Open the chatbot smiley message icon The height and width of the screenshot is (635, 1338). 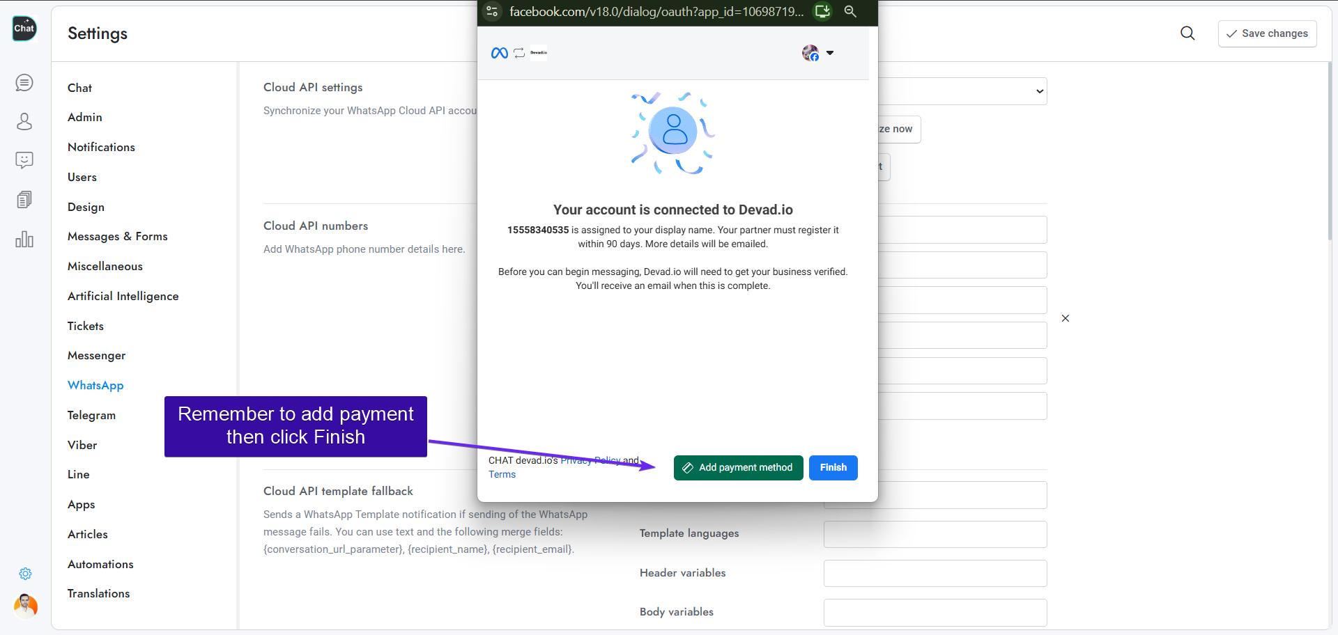pos(24,161)
